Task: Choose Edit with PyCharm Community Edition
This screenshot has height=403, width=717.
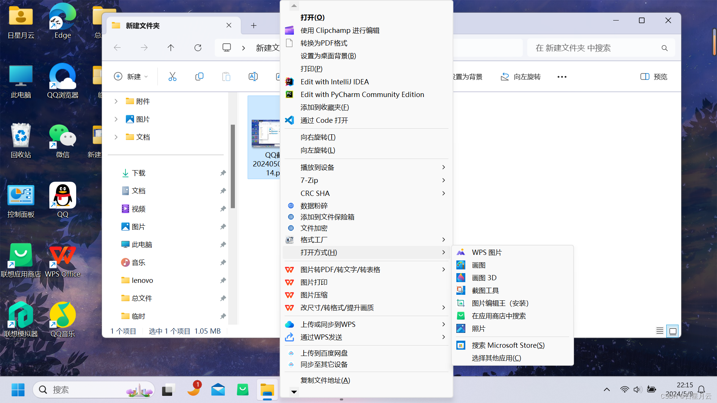Action: tap(366, 94)
